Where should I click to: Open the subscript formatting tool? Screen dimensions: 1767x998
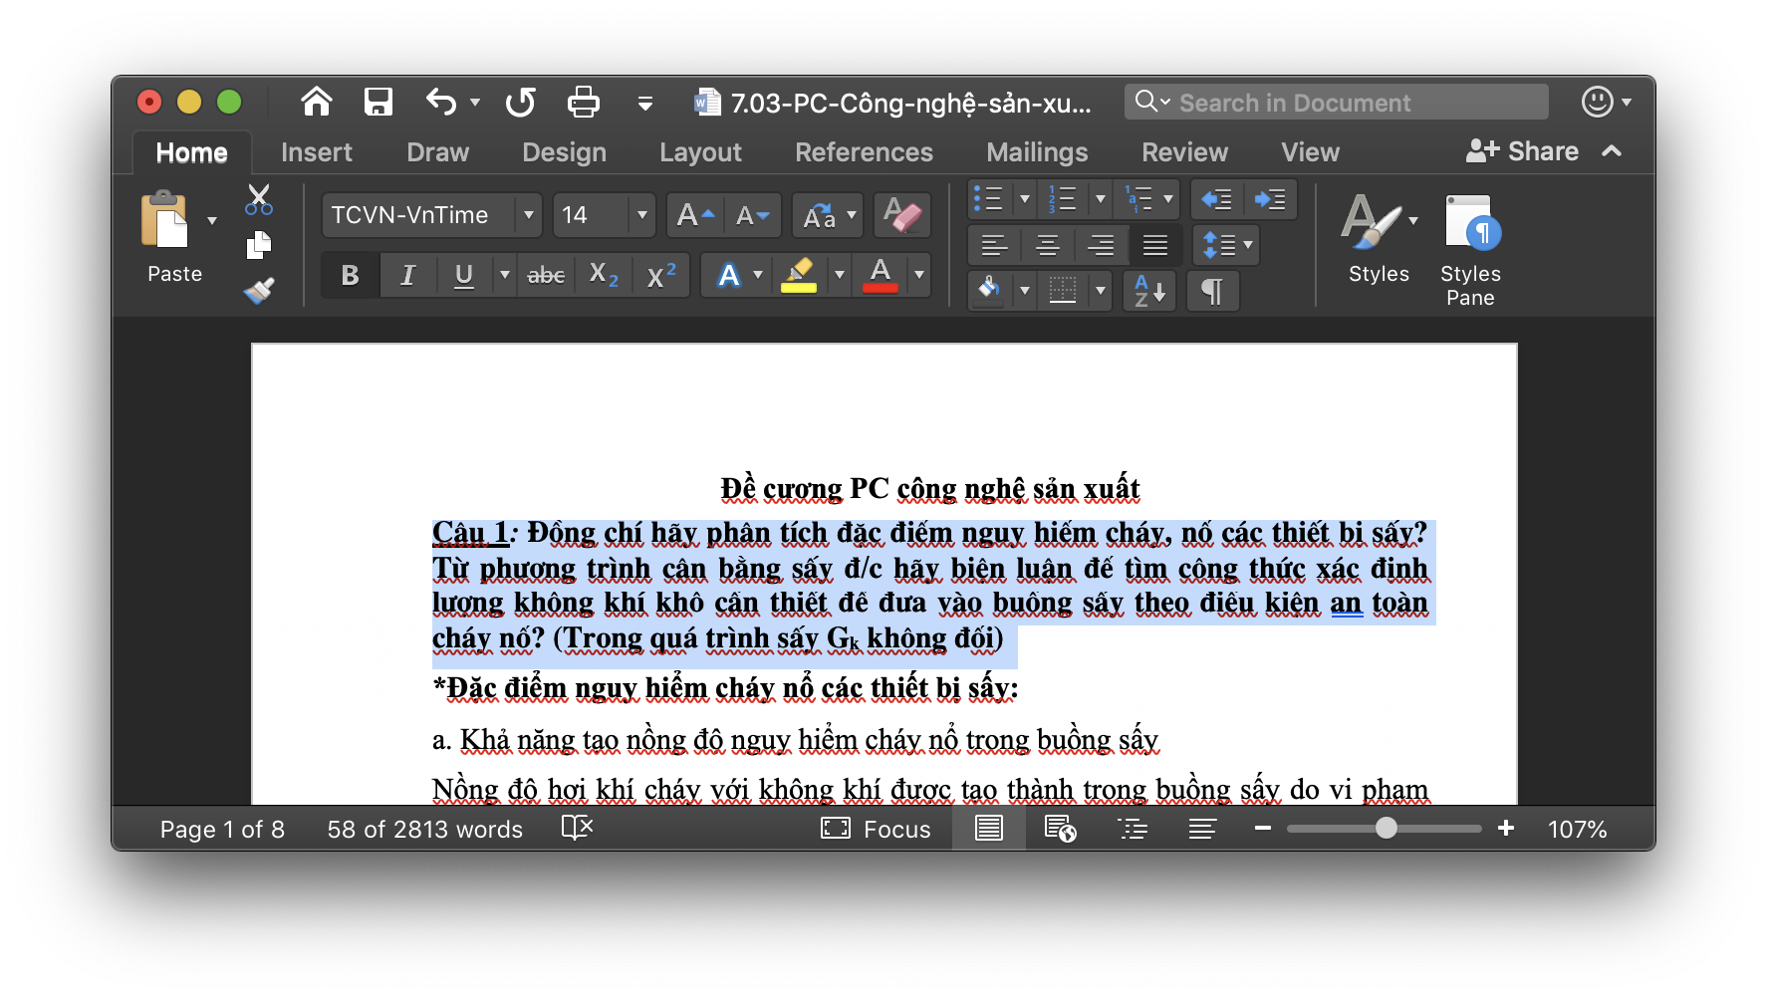pos(603,276)
